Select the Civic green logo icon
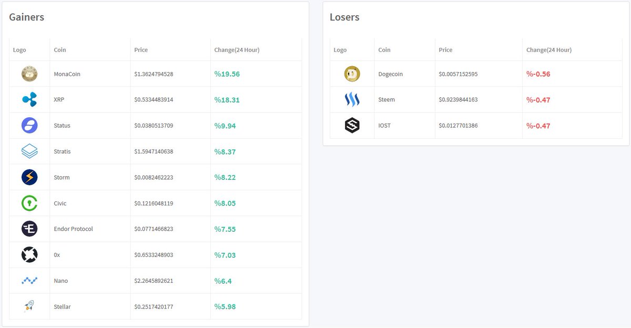The height and width of the screenshot is (328, 631). [29, 202]
